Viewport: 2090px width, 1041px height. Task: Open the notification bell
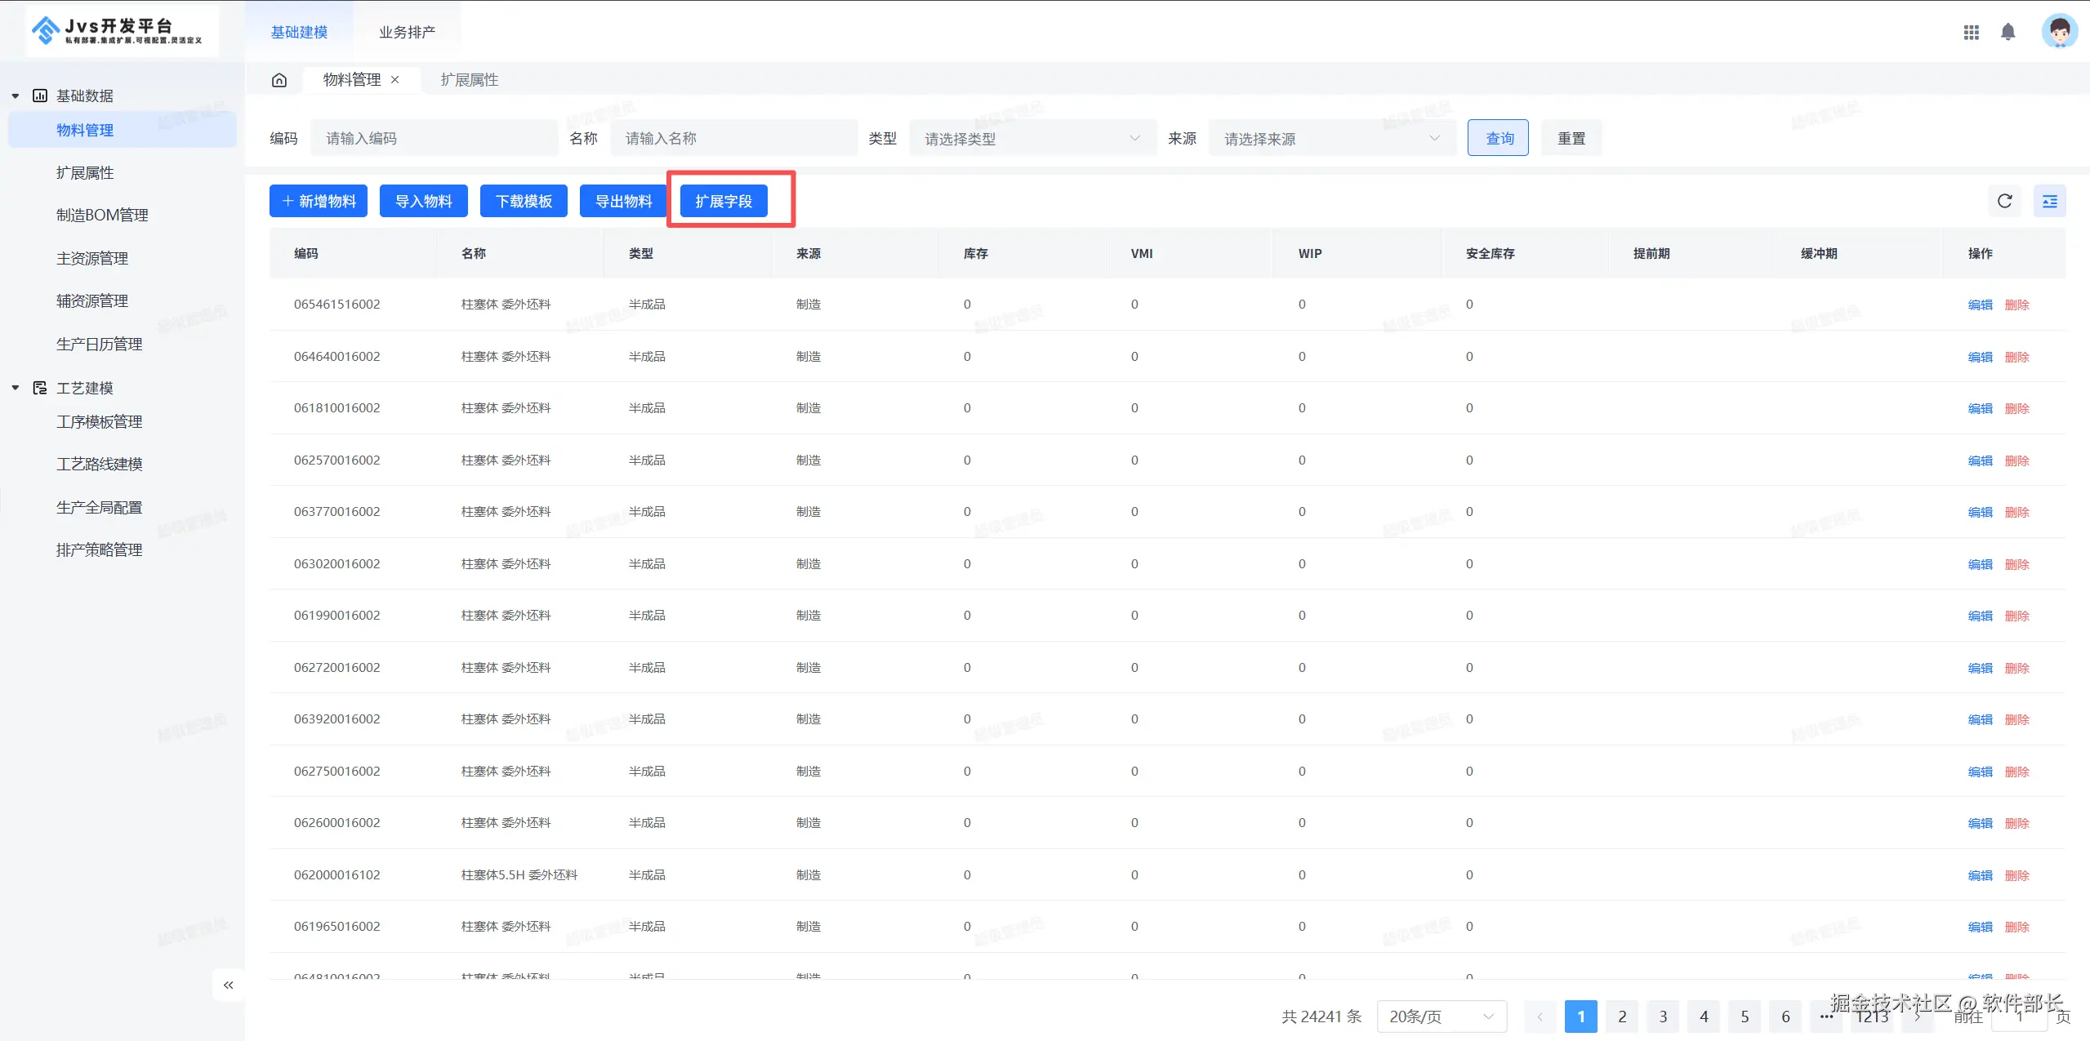pyautogui.click(x=2008, y=32)
